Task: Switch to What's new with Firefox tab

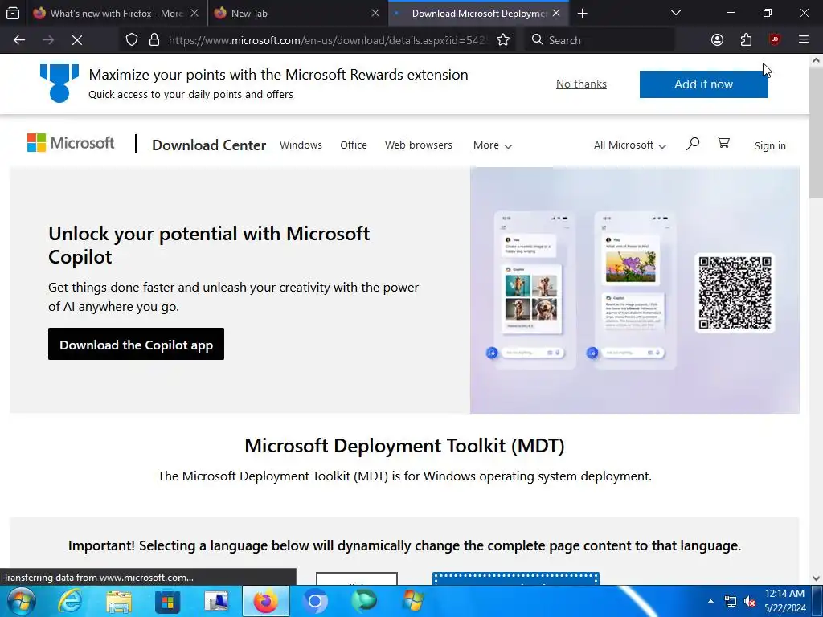Action: point(117,14)
